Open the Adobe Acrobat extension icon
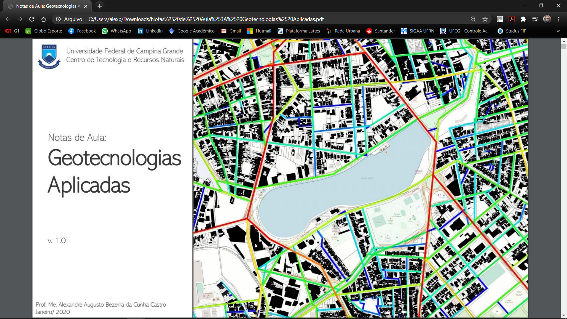This screenshot has width=567, height=319. click(x=511, y=19)
